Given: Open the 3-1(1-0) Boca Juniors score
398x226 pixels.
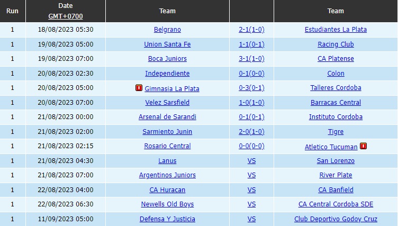Looking at the screenshot, I should pyautogui.click(x=251, y=59).
